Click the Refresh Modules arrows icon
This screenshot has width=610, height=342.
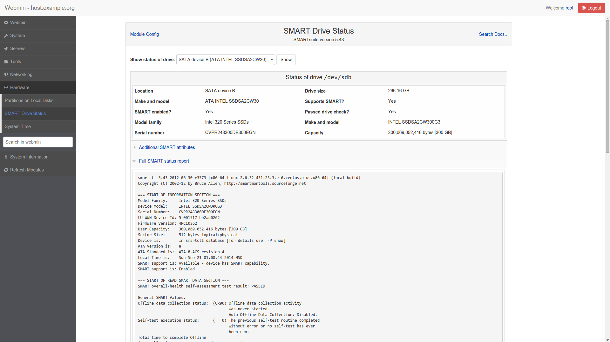6,170
